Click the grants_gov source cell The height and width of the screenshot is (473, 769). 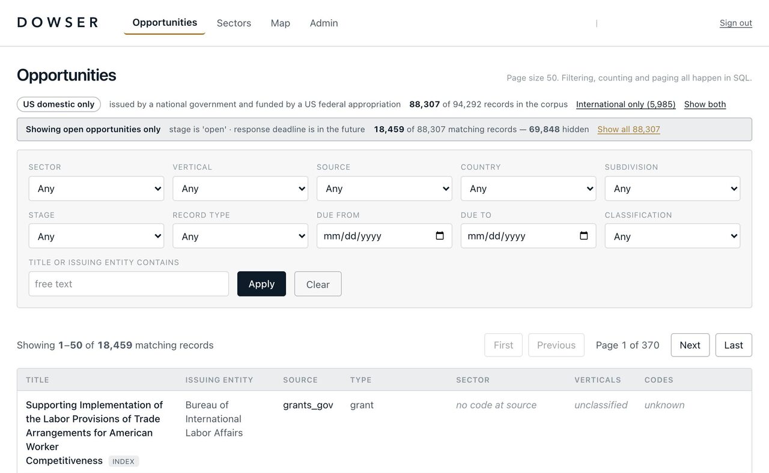pyautogui.click(x=308, y=405)
